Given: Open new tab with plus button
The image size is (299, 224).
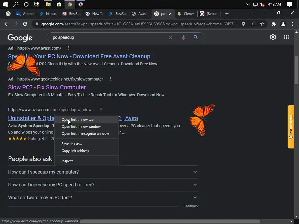Looking at the screenshot, I should pyautogui.click(x=227, y=14).
